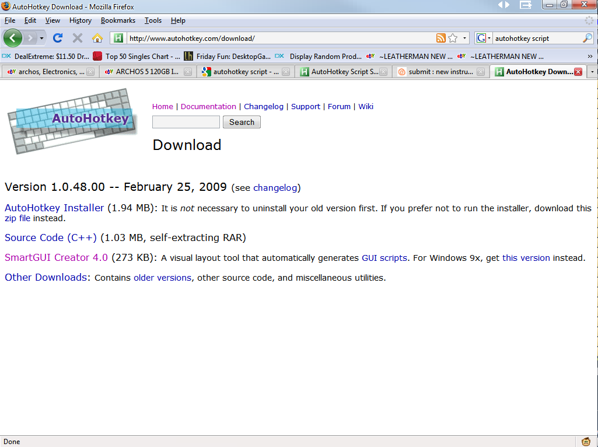This screenshot has width=598, height=447.
Task: Click the Search button on the page
Action: click(242, 122)
